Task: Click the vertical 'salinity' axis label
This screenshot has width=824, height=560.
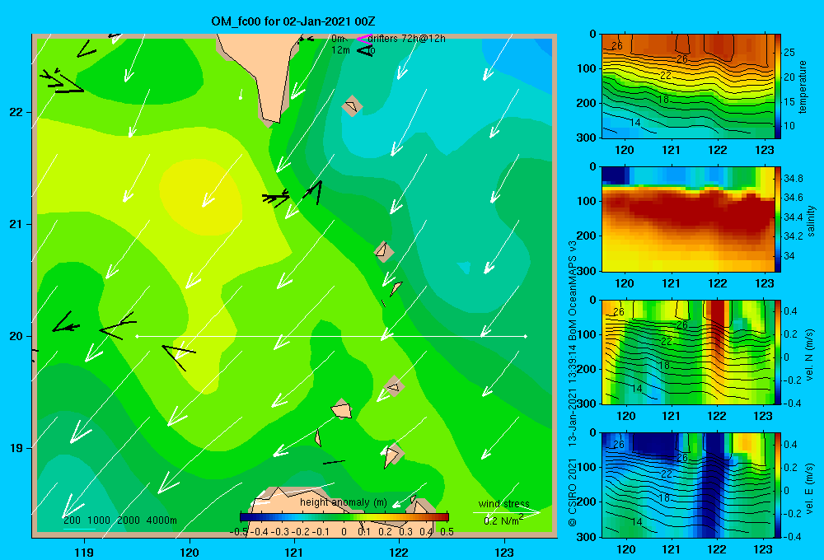Action: pos(810,221)
